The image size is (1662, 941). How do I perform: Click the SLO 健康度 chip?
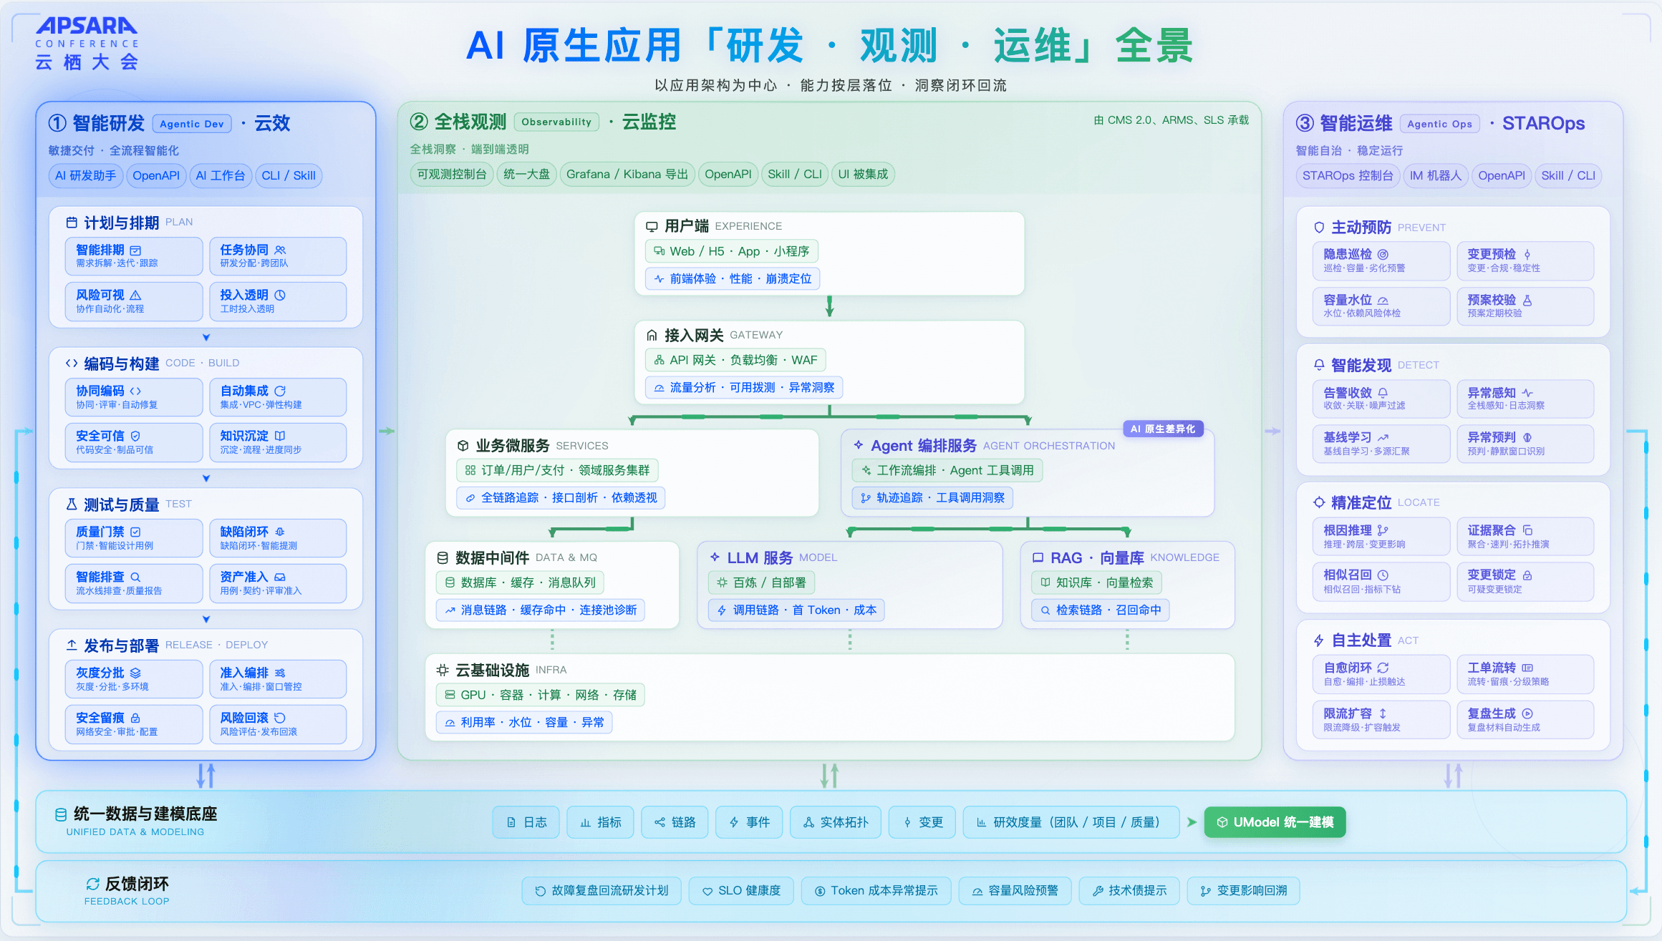pyautogui.click(x=741, y=891)
